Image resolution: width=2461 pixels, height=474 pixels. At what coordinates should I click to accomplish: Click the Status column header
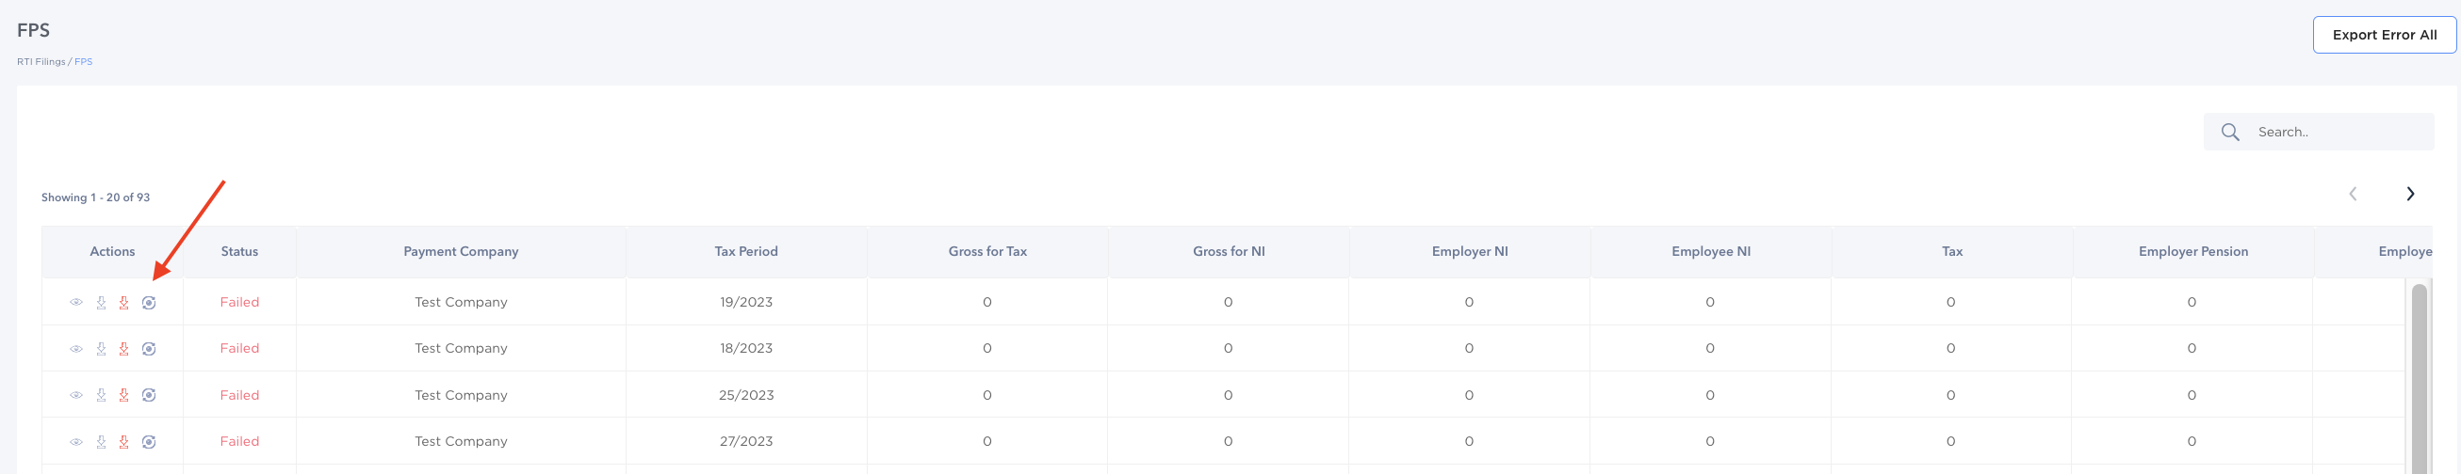[240, 252]
